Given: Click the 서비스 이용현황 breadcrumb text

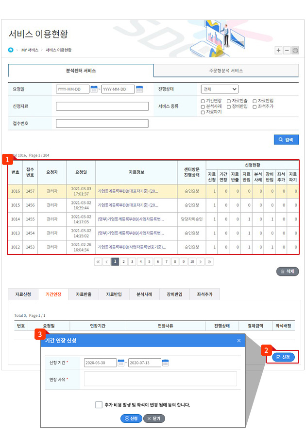Looking at the screenshot, I should (58, 50).
